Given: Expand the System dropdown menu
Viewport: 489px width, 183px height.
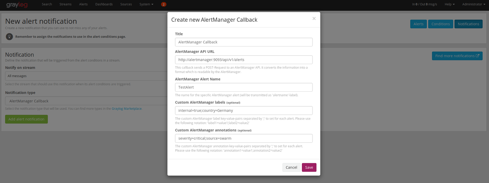Looking at the screenshot, I should point(146,4).
